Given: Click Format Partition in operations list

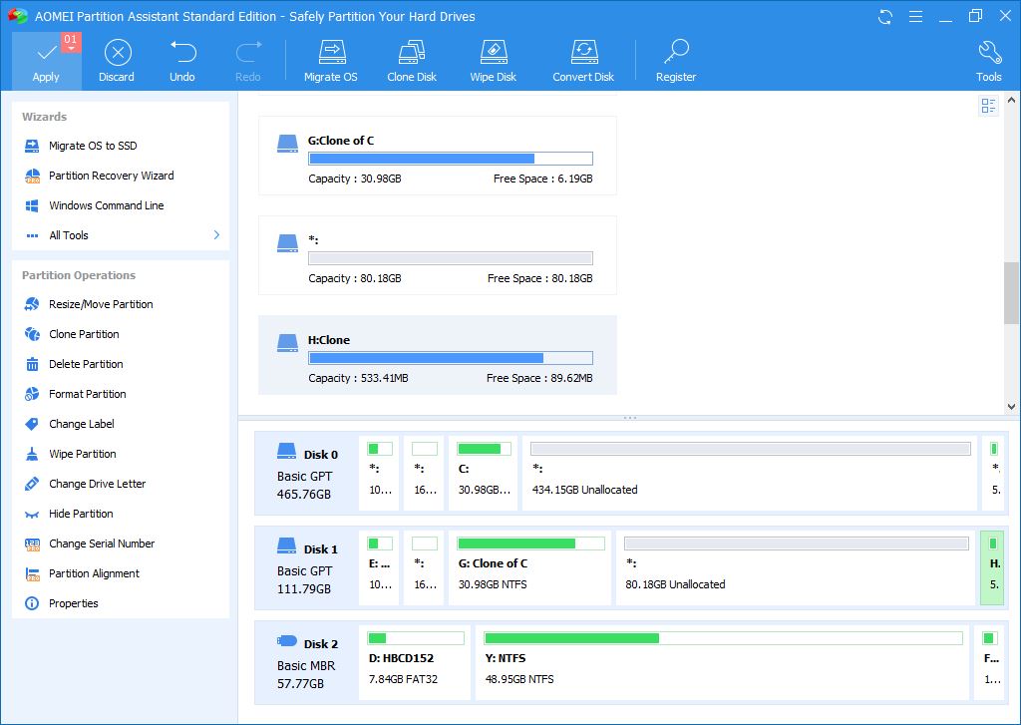Looking at the screenshot, I should pos(87,394).
